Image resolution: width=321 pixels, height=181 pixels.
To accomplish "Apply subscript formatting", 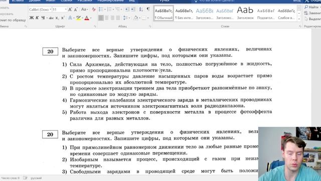I will (57, 18).
